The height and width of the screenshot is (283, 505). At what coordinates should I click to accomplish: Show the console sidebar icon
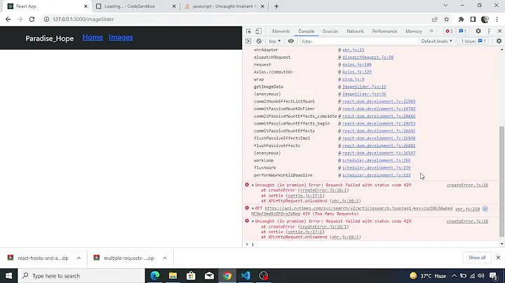248,41
